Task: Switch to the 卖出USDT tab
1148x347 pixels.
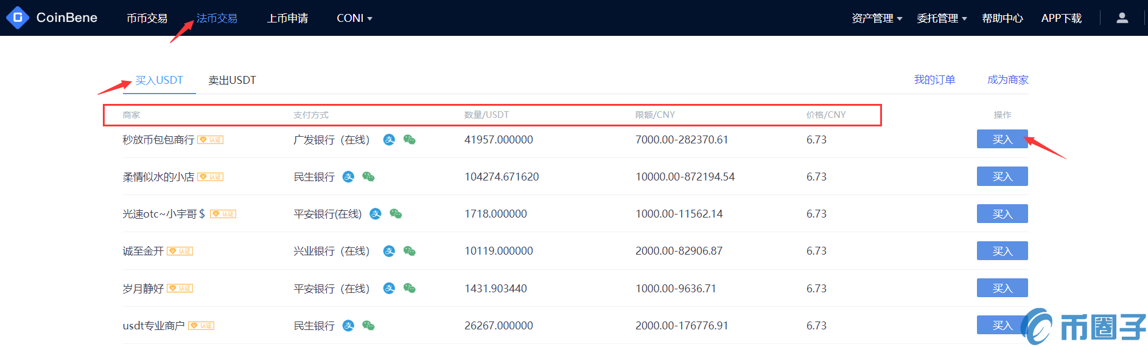Action: (232, 80)
